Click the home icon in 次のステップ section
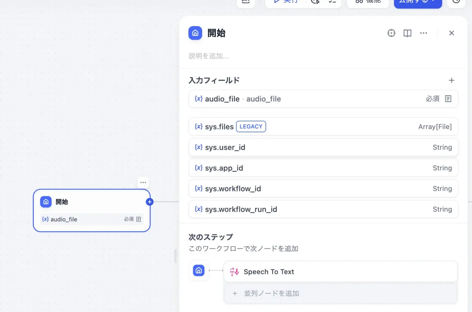The height and width of the screenshot is (312, 472). [x=199, y=270]
